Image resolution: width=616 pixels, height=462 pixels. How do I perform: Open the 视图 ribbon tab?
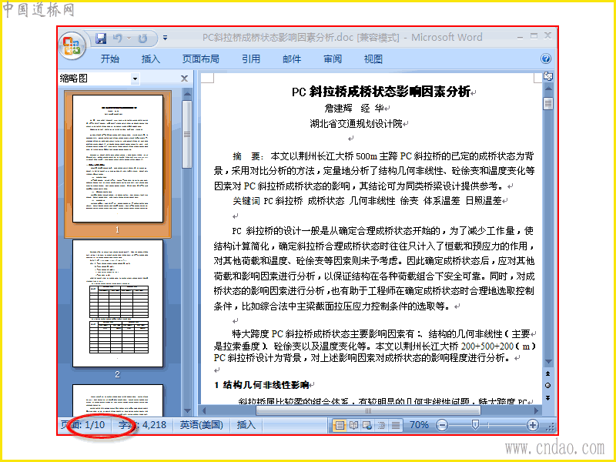[x=373, y=59]
